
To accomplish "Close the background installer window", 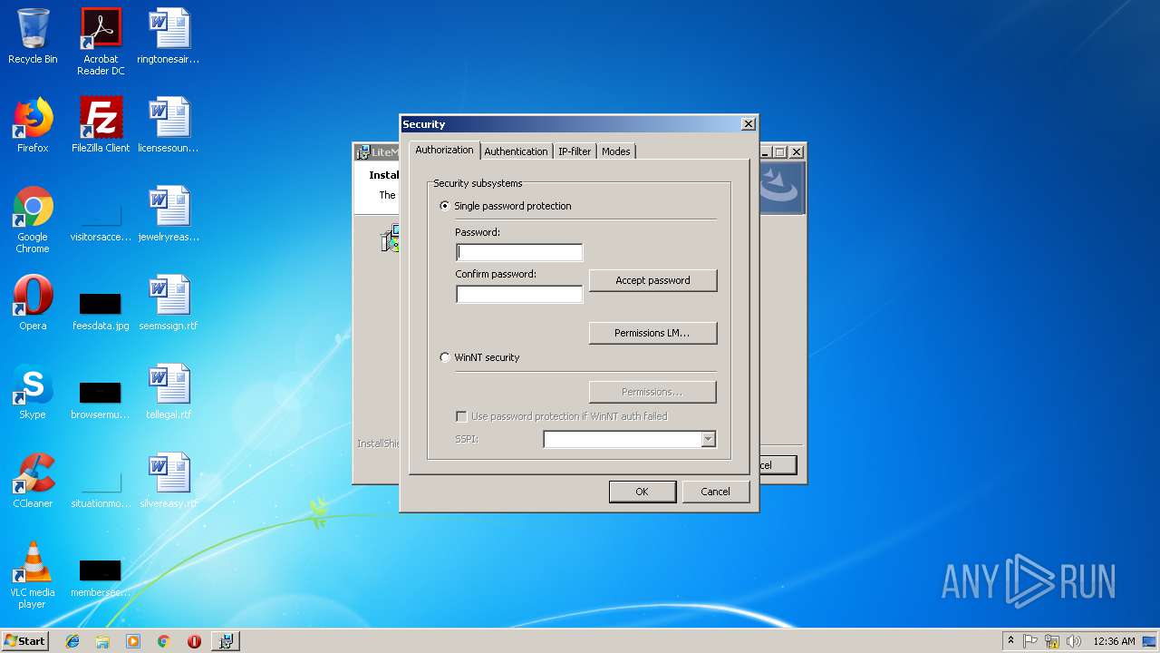I will (x=797, y=152).
